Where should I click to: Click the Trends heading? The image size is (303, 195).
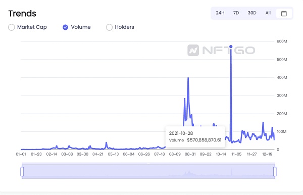[x=22, y=14]
